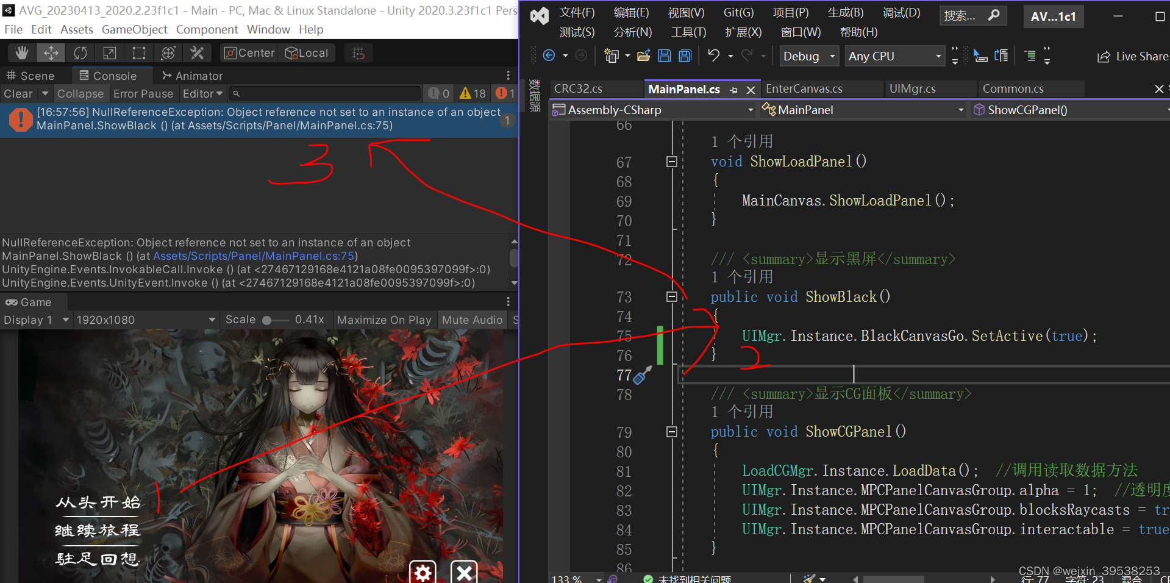Image resolution: width=1170 pixels, height=583 pixels.
Task: Click Save All icon in Visual Studio
Action: [x=685, y=55]
